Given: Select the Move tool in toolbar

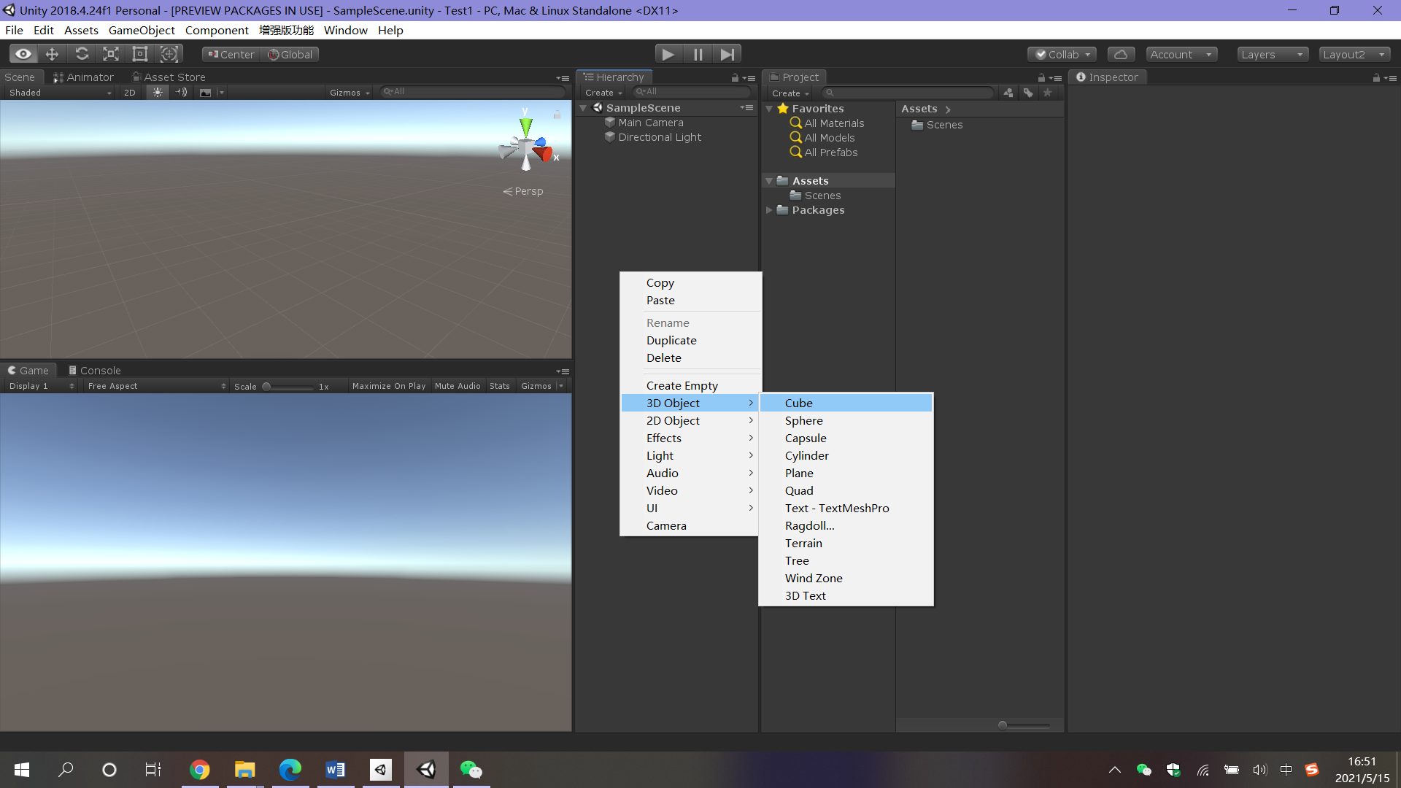Looking at the screenshot, I should pyautogui.click(x=52, y=54).
